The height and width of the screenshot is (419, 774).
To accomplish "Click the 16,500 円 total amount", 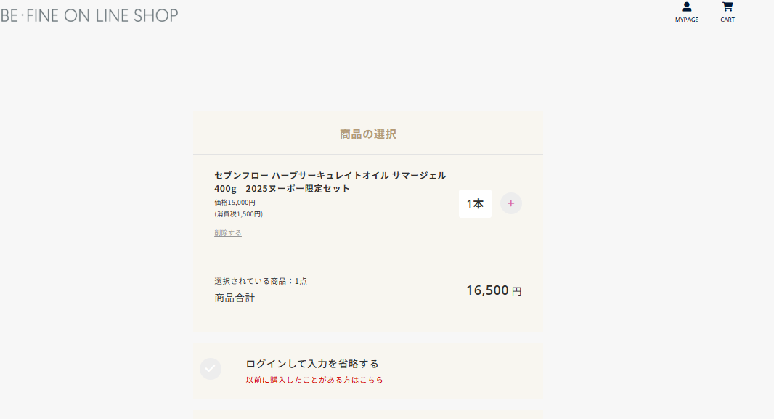I will point(493,290).
